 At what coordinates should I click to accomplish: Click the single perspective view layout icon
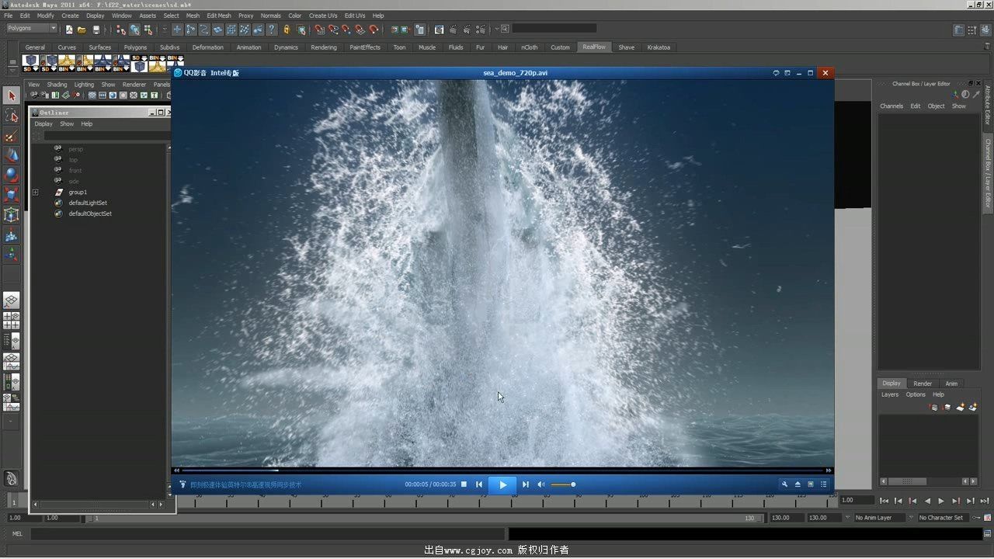tap(11, 300)
